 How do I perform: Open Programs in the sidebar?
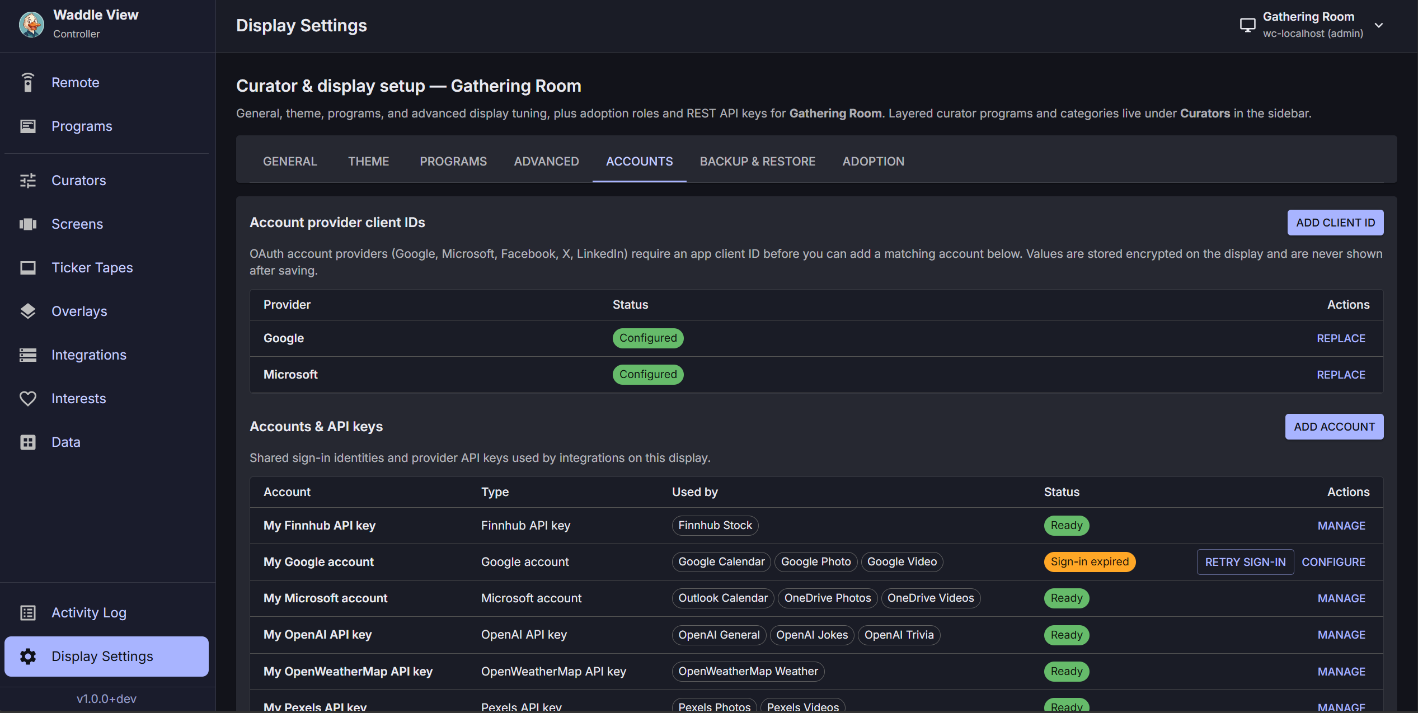point(106,126)
